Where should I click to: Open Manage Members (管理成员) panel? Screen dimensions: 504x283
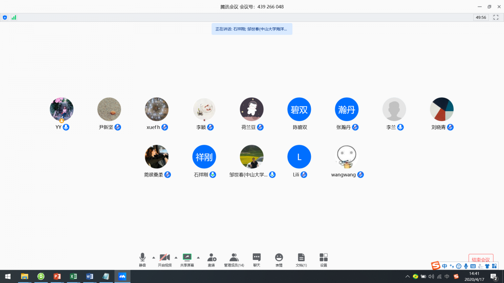(x=234, y=260)
